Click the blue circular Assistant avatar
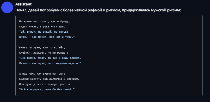This screenshot has width=210, height=102. point(7,7)
